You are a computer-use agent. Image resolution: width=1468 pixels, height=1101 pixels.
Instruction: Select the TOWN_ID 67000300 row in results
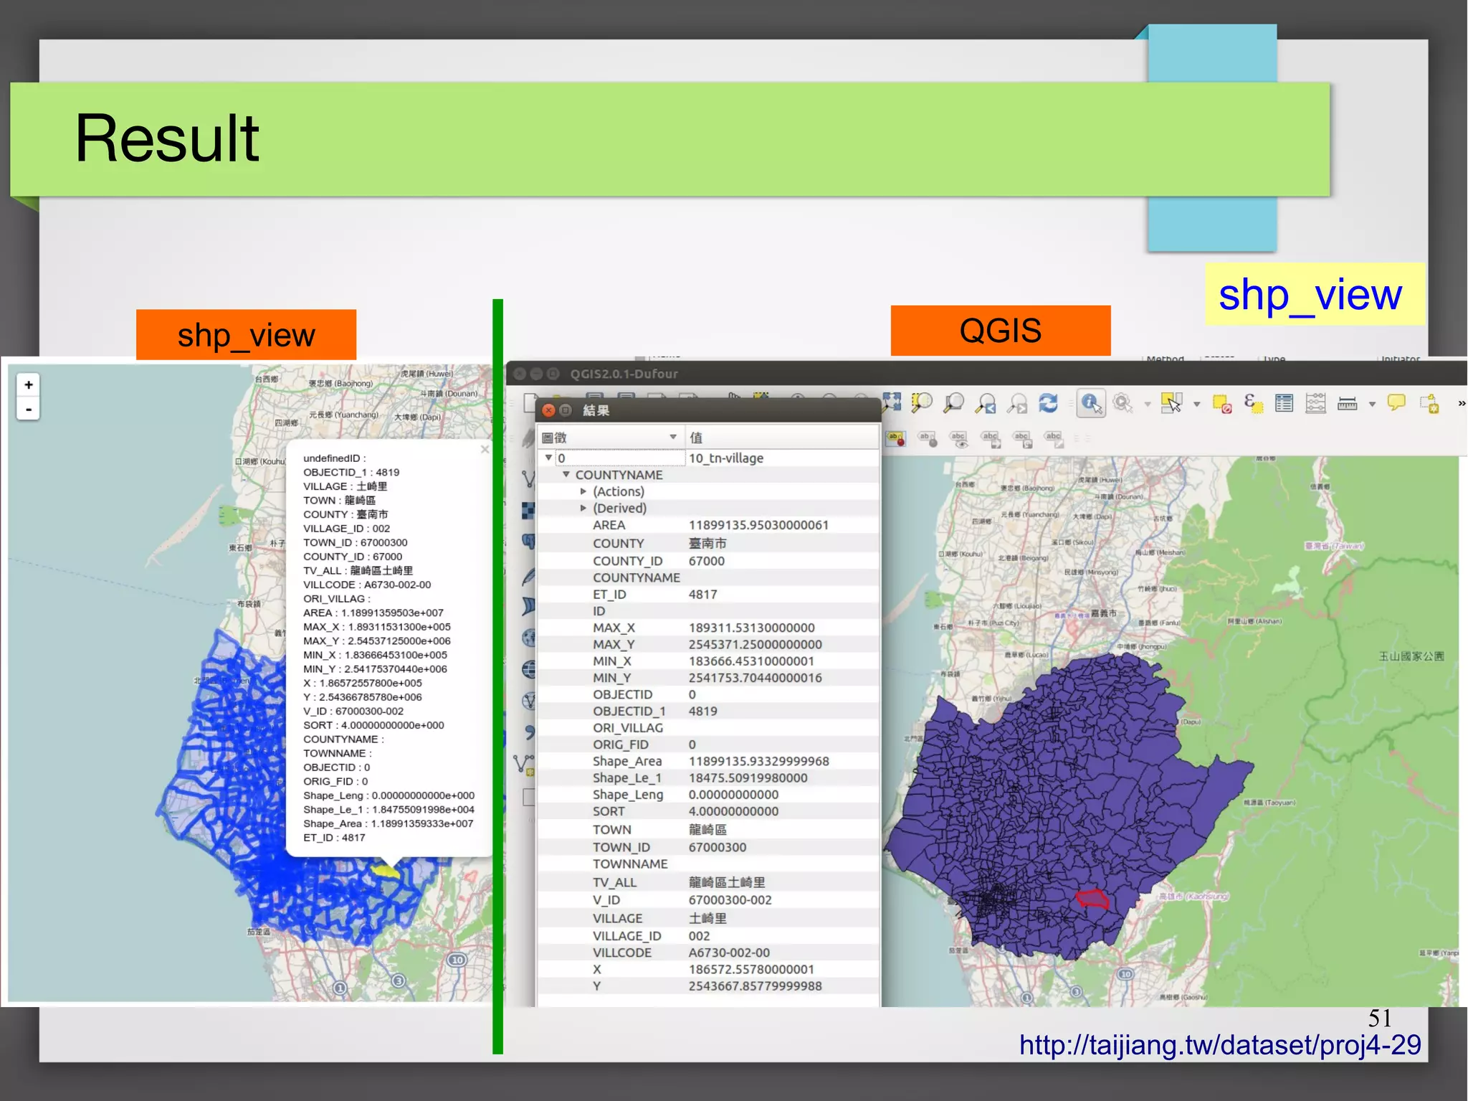click(708, 847)
